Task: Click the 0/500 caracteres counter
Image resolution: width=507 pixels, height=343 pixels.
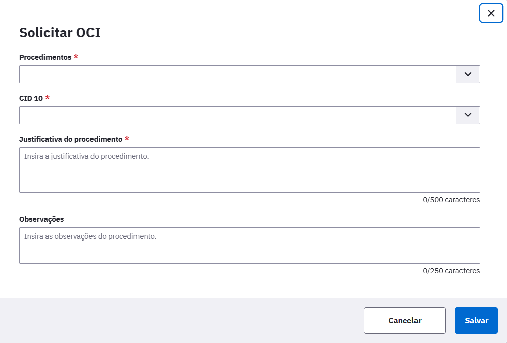Action: pos(451,200)
